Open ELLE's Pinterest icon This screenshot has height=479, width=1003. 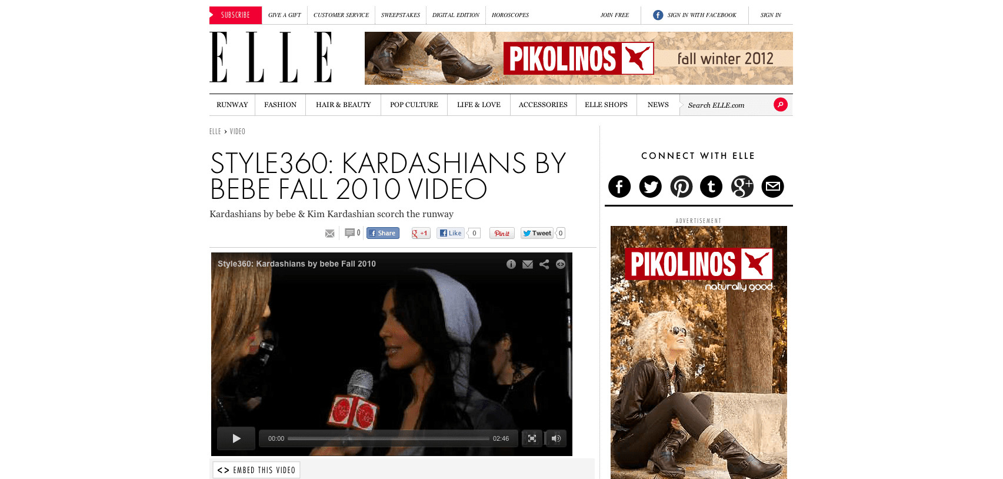[681, 187]
